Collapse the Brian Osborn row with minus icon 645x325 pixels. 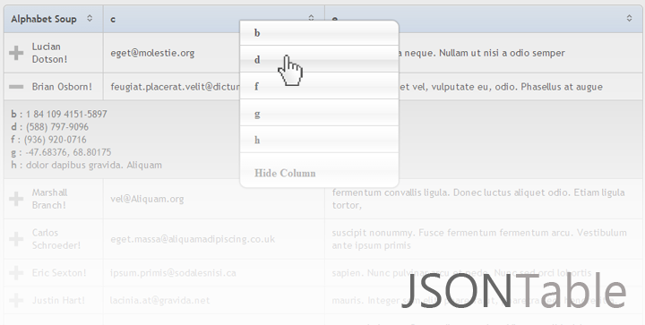coord(16,87)
